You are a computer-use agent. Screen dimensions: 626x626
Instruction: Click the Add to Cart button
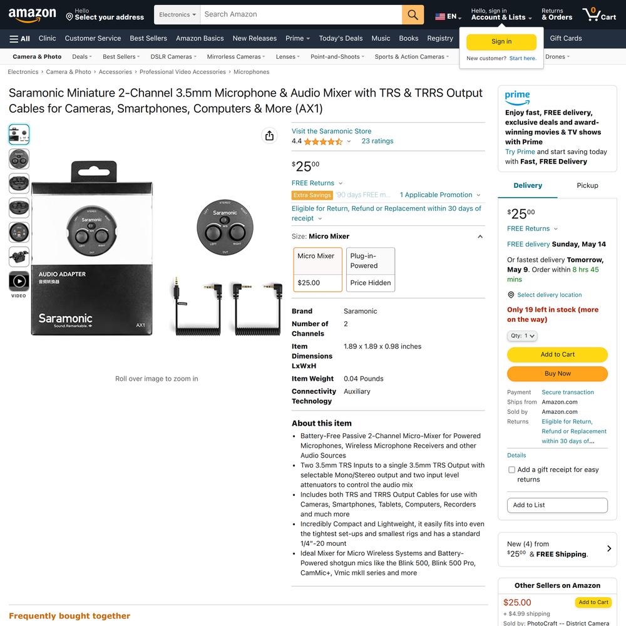(557, 354)
